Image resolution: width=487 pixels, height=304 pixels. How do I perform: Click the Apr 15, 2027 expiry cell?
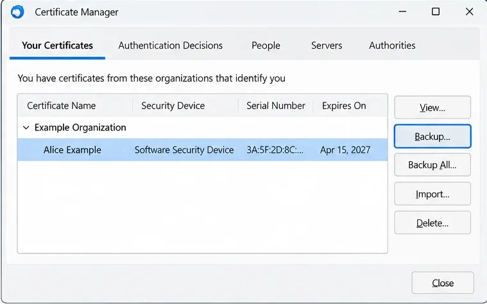345,150
